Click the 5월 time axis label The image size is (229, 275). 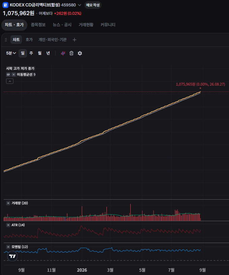[x=142, y=270]
